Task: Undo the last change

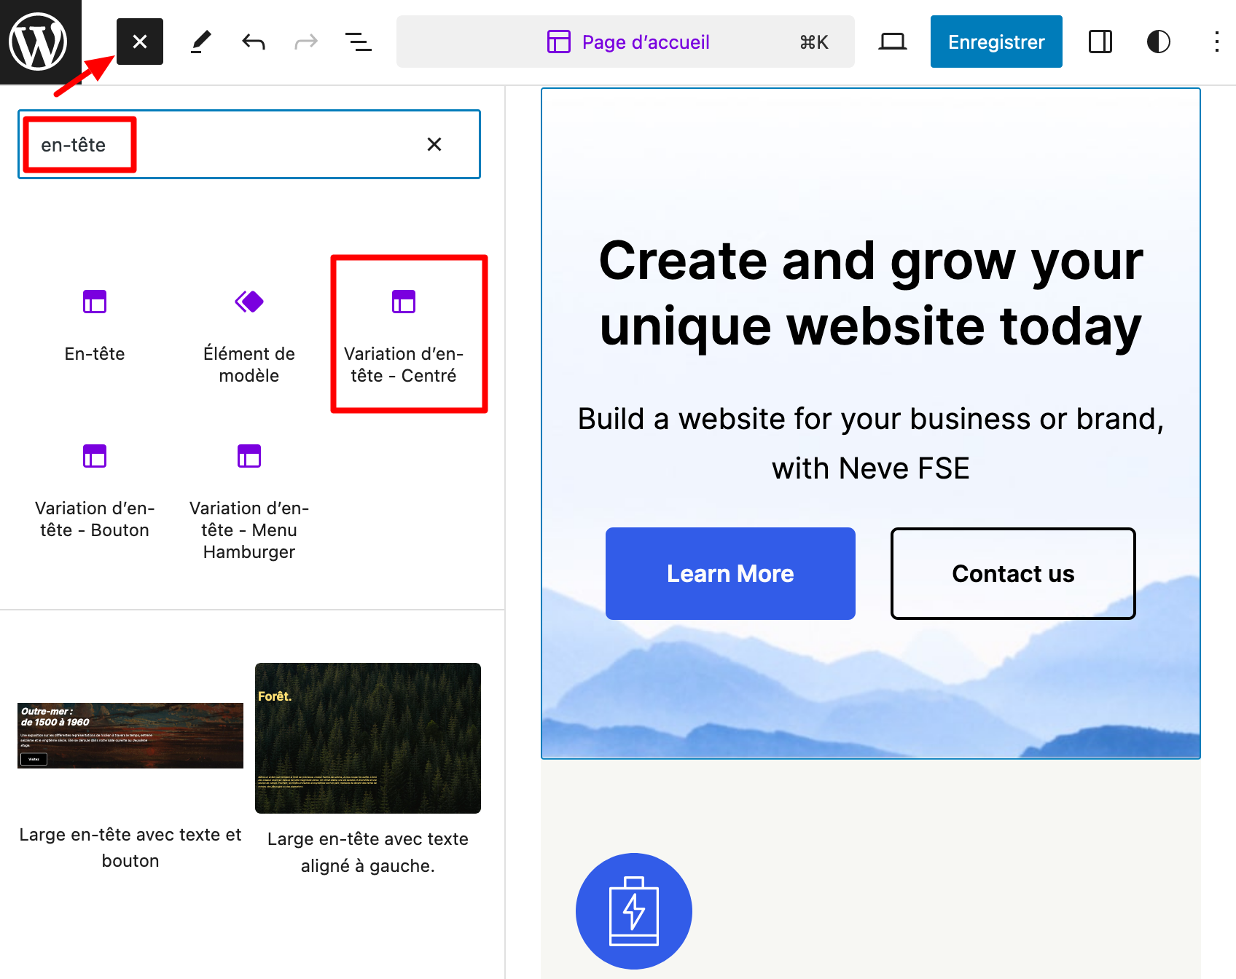Action: tap(253, 42)
